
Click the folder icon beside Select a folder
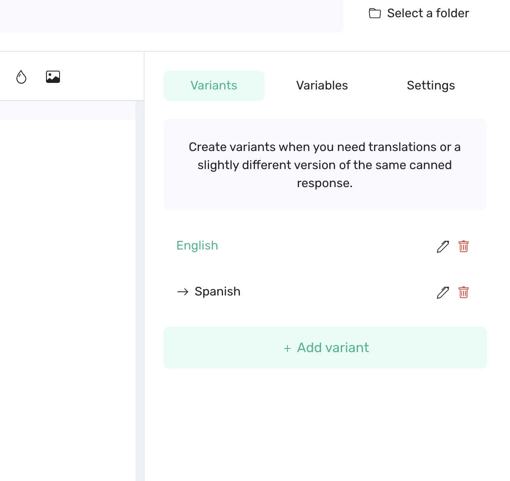pyautogui.click(x=374, y=13)
